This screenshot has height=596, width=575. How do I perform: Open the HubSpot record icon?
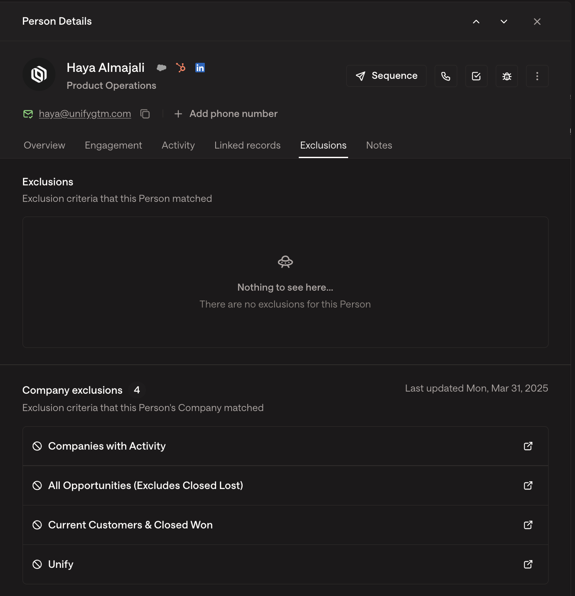[181, 68]
